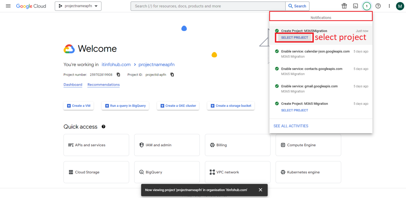Viewport: 406px width, 198px height.
Task: Click the plus icon on Create a GKE cluster
Action: (x=163, y=106)
